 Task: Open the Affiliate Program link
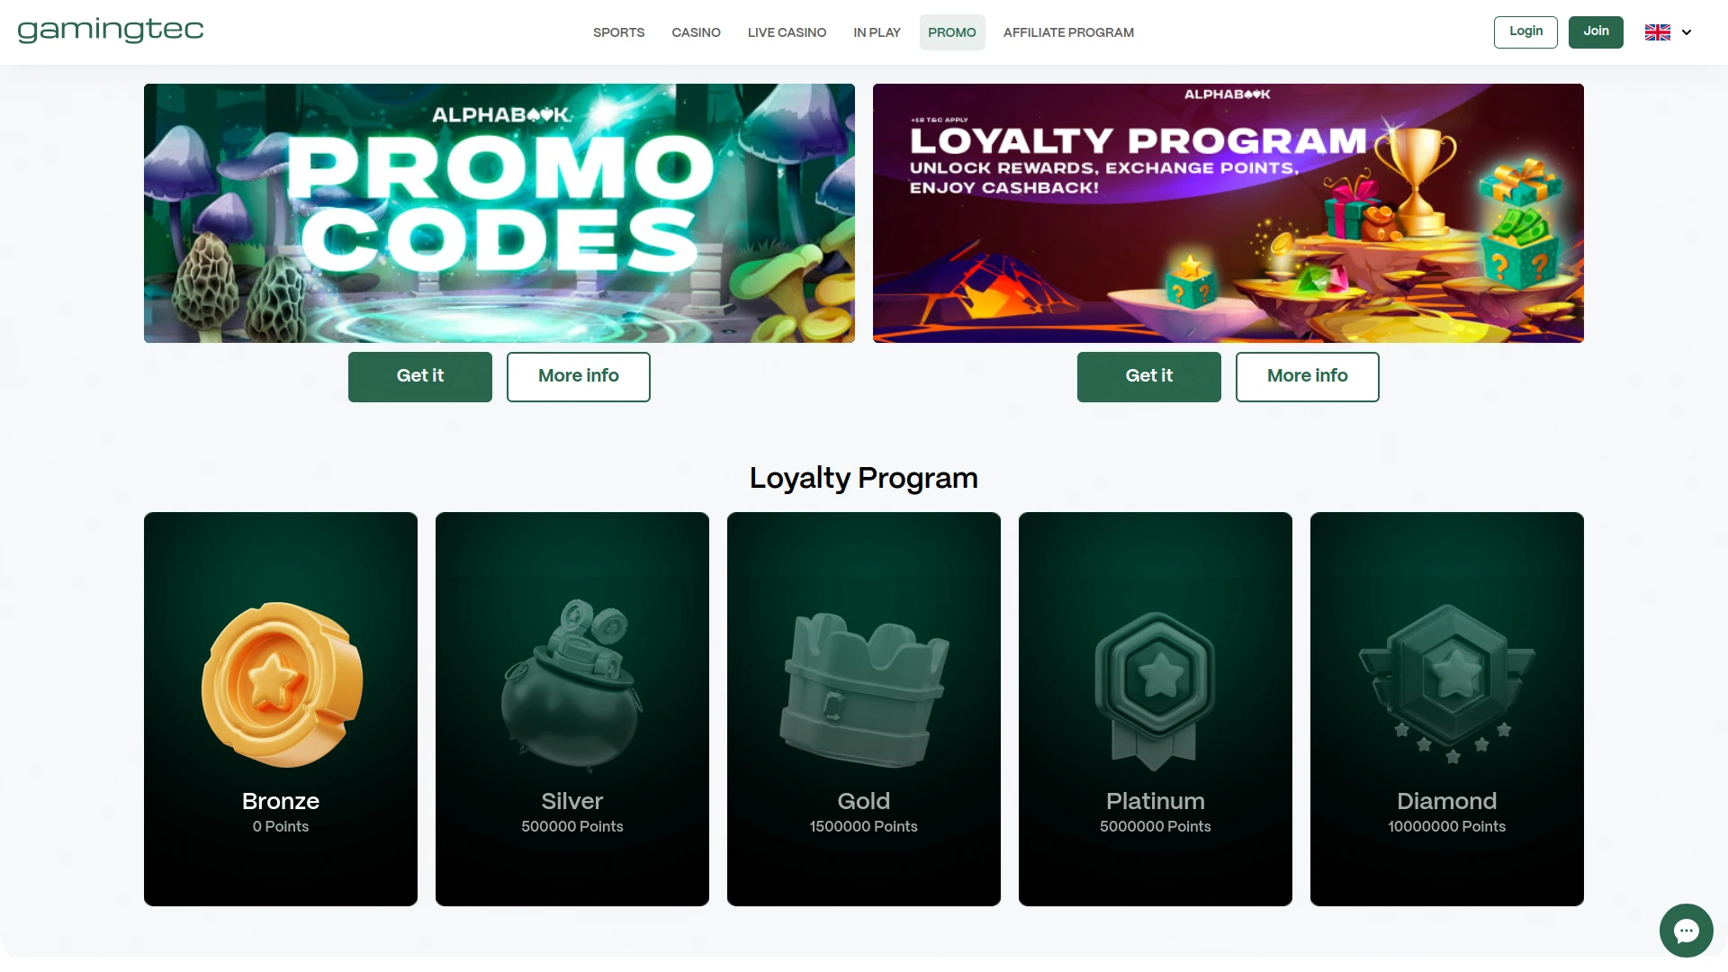tap(1068, 32)
